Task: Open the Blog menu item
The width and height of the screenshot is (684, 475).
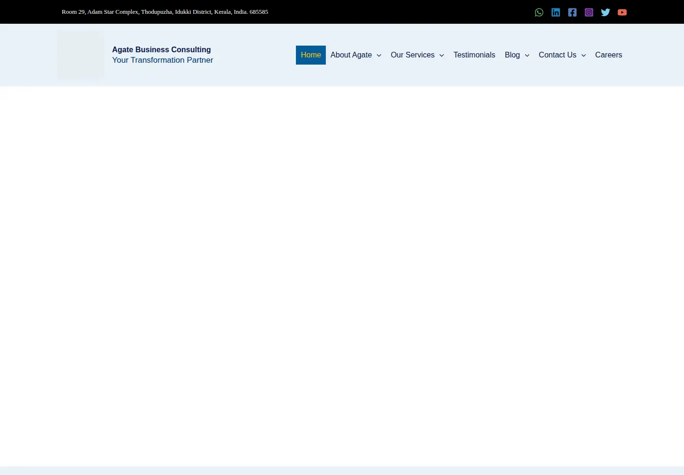Action: click(513, 55)
